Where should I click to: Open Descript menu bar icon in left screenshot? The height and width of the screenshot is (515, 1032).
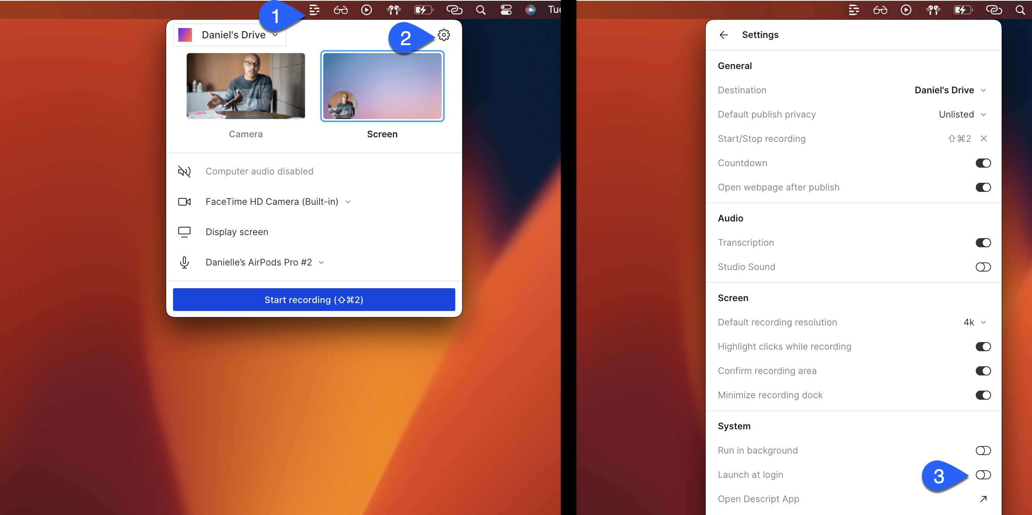(x=315, y=9)
